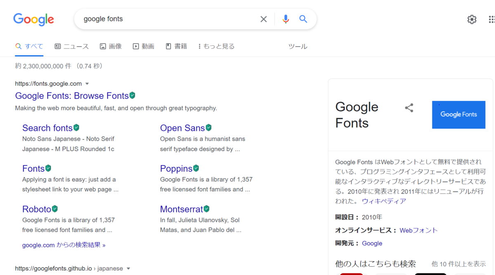
Task: Open the Fonts sitelink
Action: 33,168
